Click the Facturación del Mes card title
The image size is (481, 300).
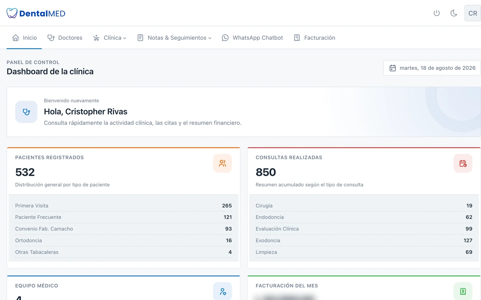[287, 286]
